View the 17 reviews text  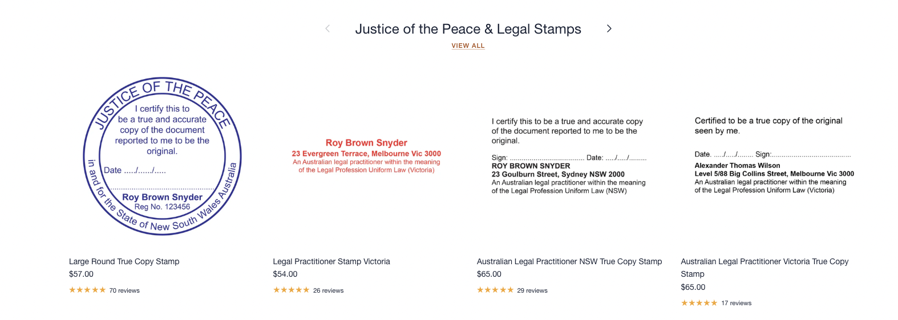click(x=737, y=303)
